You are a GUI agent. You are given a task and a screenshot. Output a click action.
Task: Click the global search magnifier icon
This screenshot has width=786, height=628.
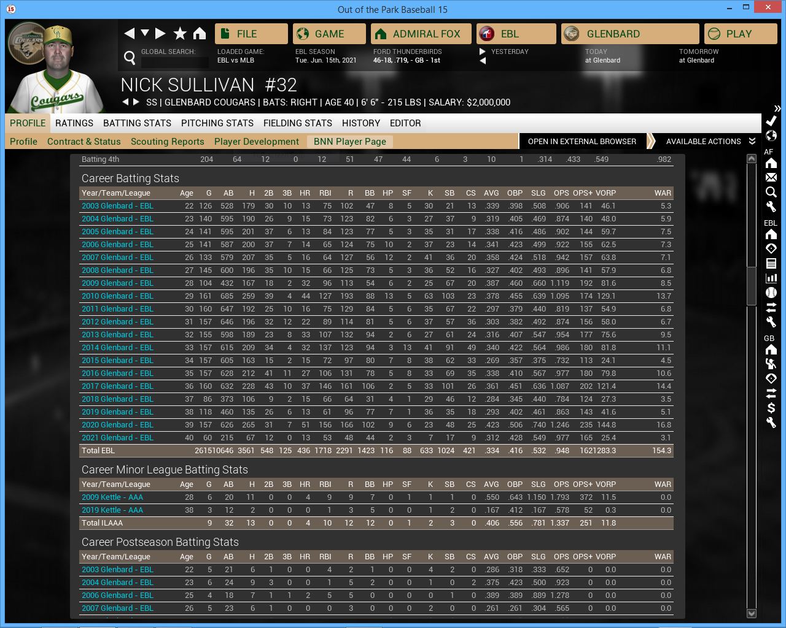[x=130, y=58]
